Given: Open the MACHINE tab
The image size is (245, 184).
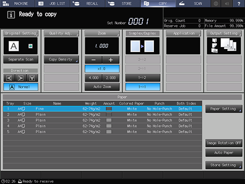Looking at the screenshot, I should [18, 3].
